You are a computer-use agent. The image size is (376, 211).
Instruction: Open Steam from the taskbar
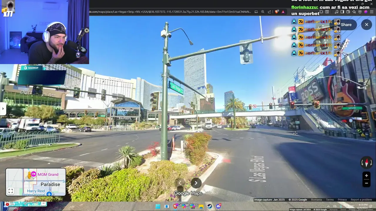coord(209,206)
